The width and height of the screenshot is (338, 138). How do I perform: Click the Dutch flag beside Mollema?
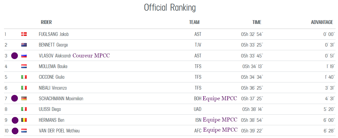[24, 66]
